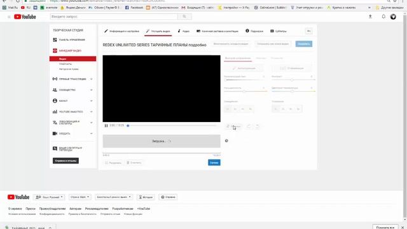Image resolution: width=407 pixels, height=229 pixels.
Task: Open the Субтитры tab
Action: click(279, 31)
